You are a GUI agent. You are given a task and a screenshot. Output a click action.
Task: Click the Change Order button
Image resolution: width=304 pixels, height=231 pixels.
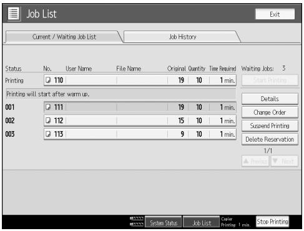coord(270,112)
